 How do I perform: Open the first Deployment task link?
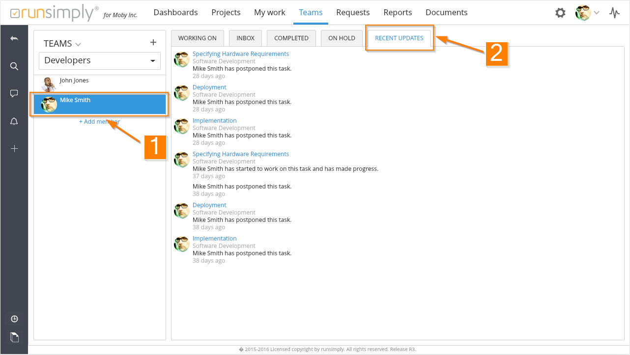209,87
